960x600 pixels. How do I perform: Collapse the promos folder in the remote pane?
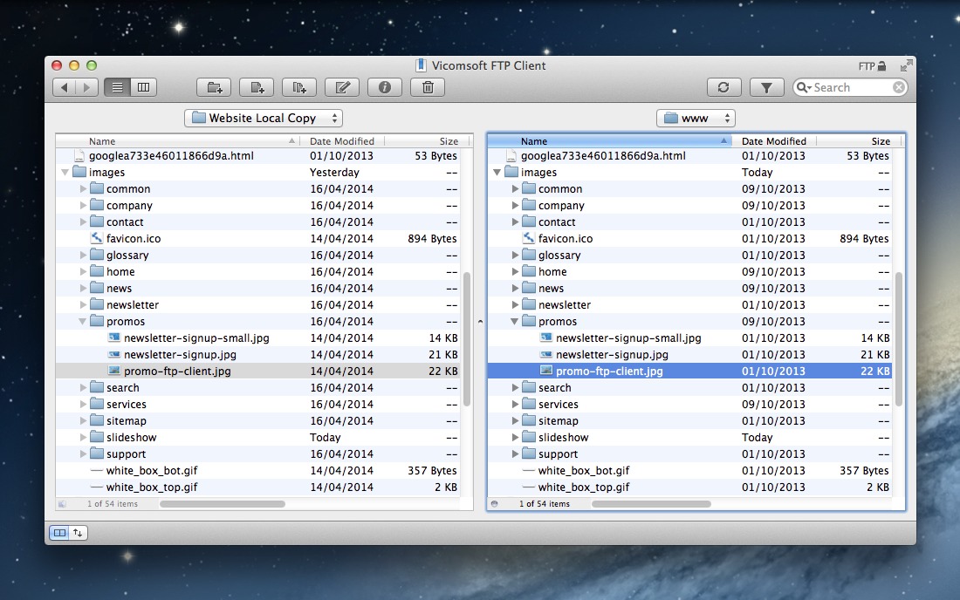(515, 321)
